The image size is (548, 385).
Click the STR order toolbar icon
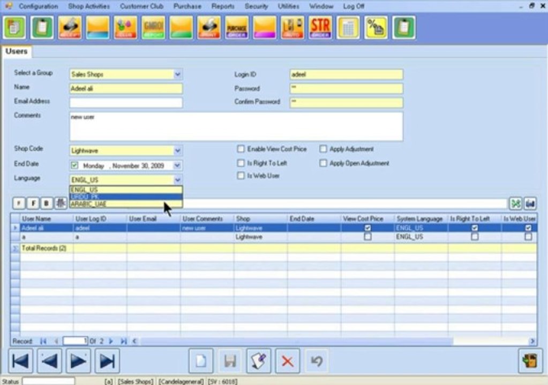(x=320, y=27)
